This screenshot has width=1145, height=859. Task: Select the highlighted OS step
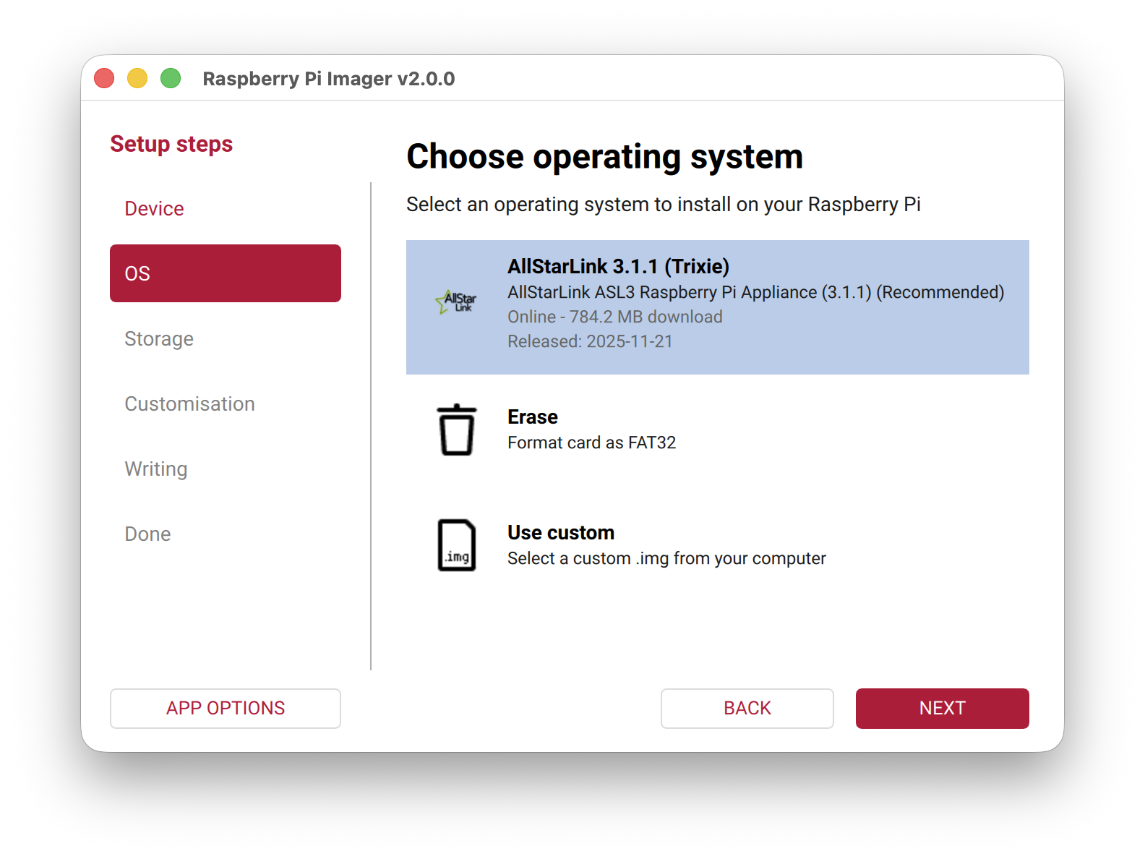point(225,273)
